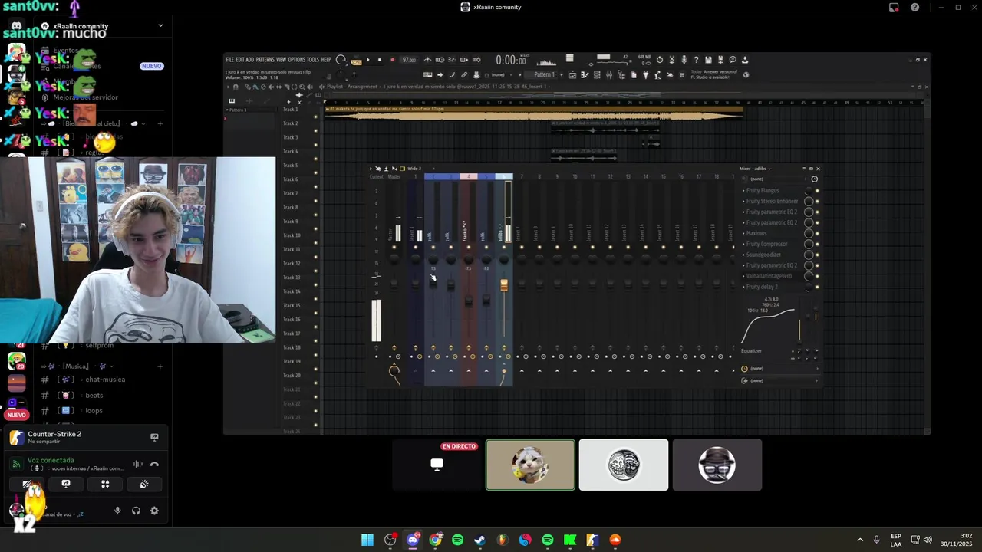Toggle Maximus effect enable light

[x=817, y=233]
